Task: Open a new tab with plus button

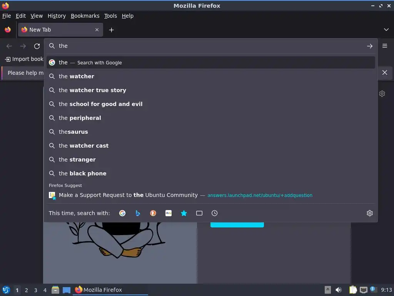Action: [111, 30]
